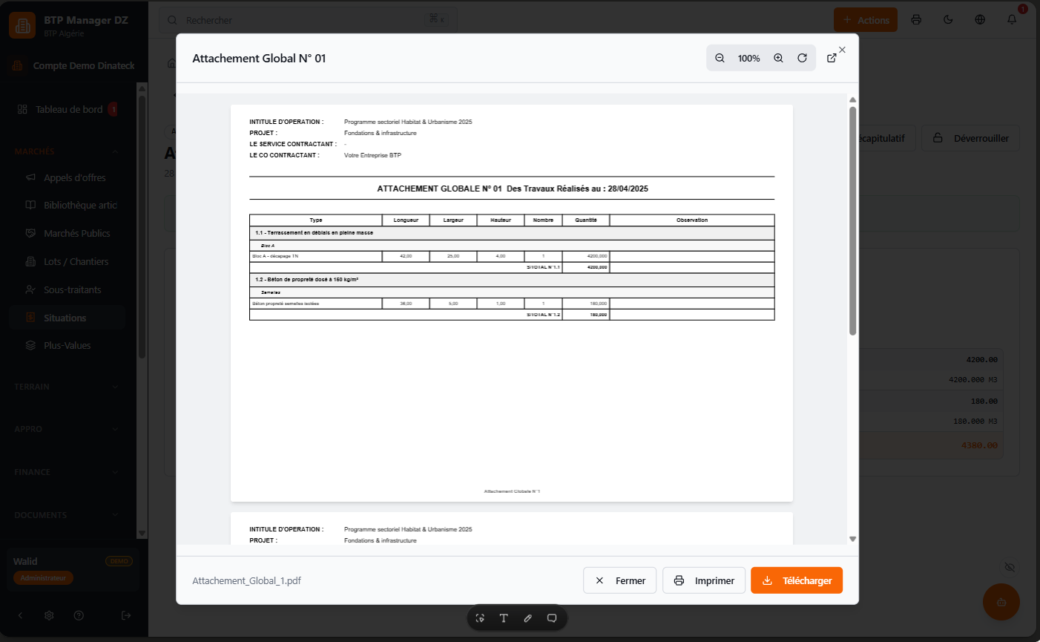Open the Actions button
The width and height of the screenshot is (1040, 642).
[865, 20]
